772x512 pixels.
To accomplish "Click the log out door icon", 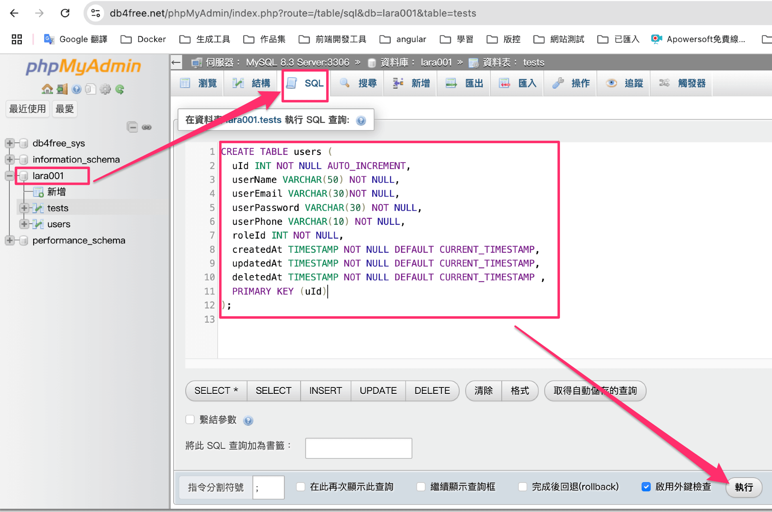I will click(62, 89).
